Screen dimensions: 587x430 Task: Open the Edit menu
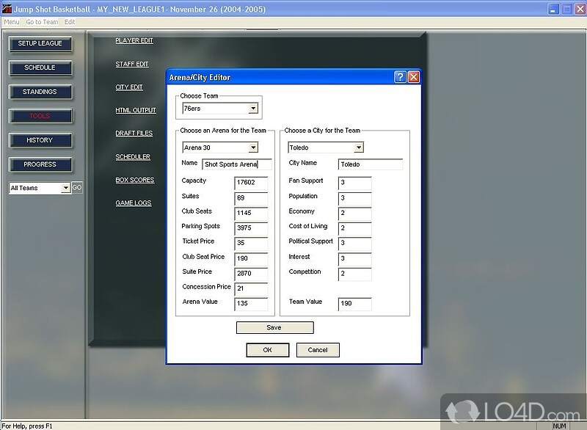point(70,22)
